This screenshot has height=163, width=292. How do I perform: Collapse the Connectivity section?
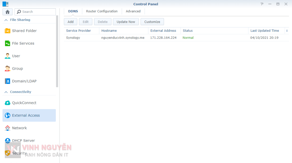[x=6, y=92]
